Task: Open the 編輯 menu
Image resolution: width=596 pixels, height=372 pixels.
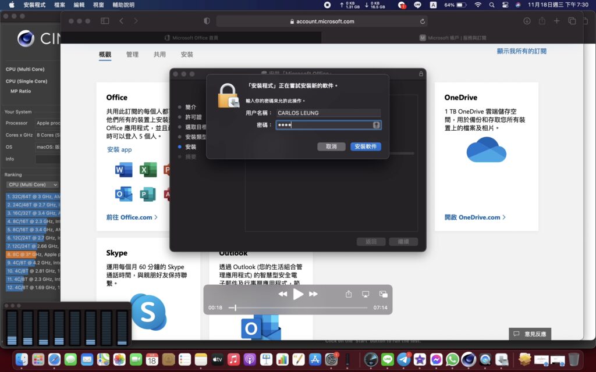Action: 79,5
